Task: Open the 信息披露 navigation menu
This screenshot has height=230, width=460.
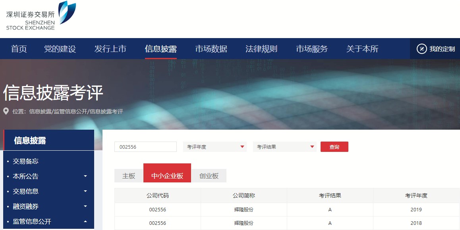Action: pyautogui.click(x=161, y=49)
